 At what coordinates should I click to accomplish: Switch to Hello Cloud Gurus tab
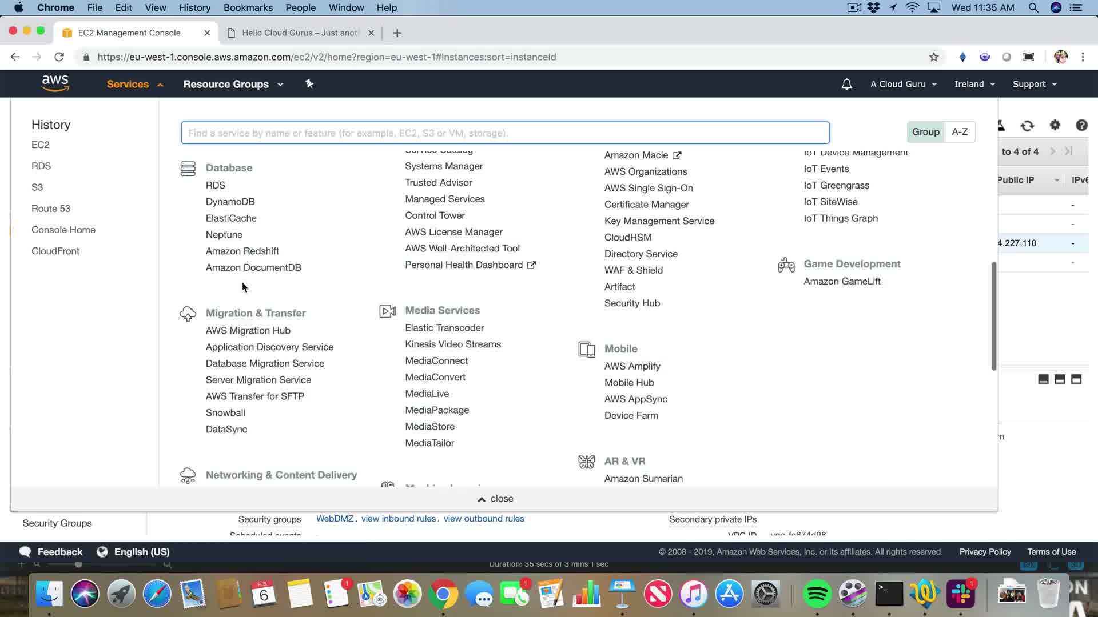pos(299,33)
